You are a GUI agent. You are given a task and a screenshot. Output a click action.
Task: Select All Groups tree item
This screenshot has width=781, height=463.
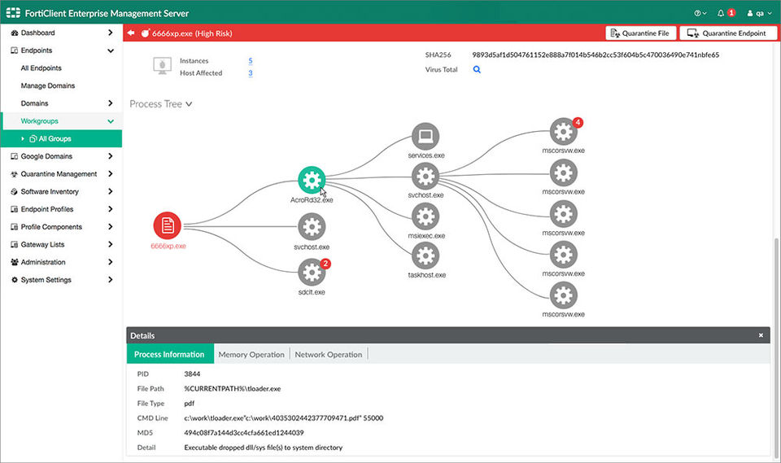pos(55,138)
